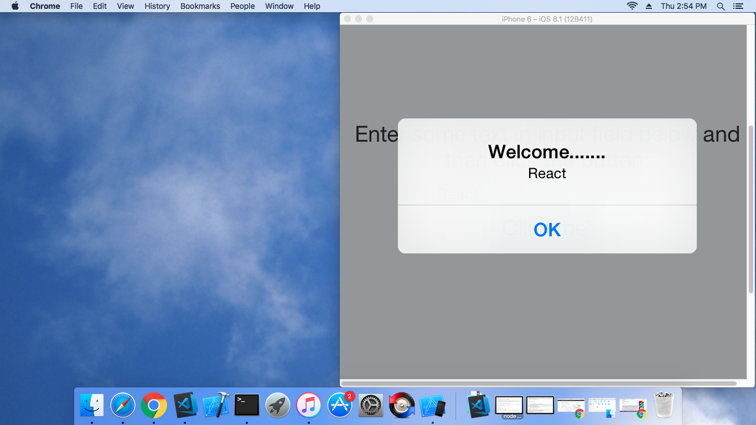Tap OK in the Welcome alert

coord(547,229)
